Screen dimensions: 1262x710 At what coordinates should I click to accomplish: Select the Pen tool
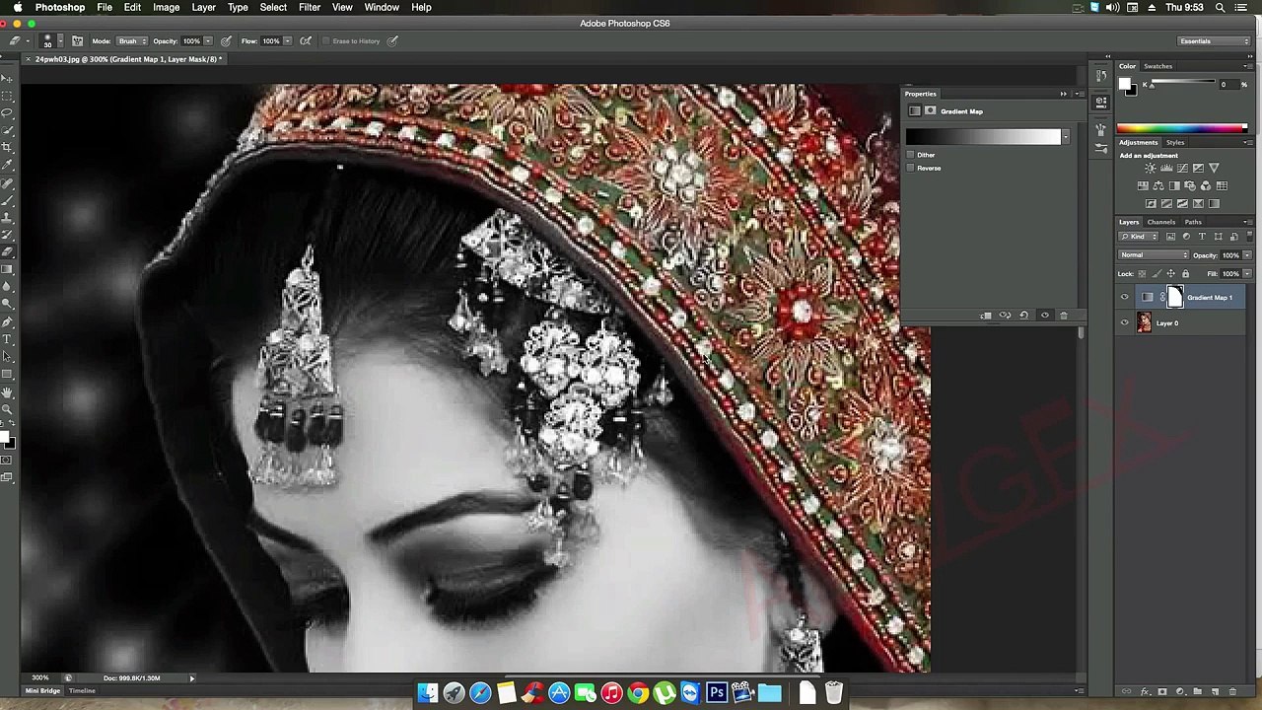(x=9, y=322)
